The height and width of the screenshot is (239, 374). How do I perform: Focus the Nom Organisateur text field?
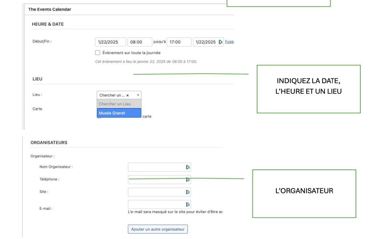(x=156, y=167)
